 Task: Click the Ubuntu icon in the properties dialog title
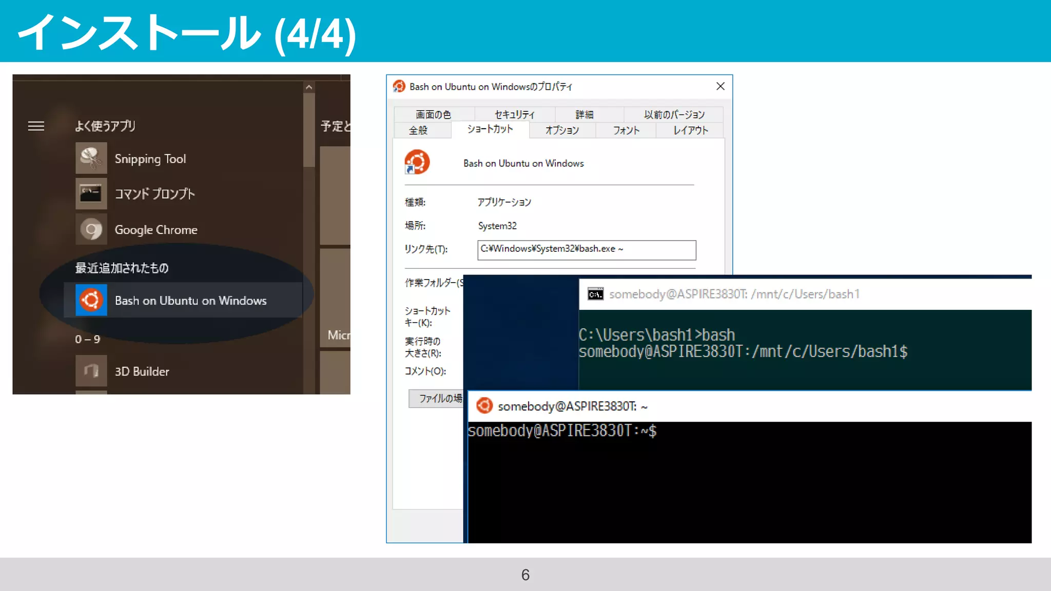click(x=399, y=86)
